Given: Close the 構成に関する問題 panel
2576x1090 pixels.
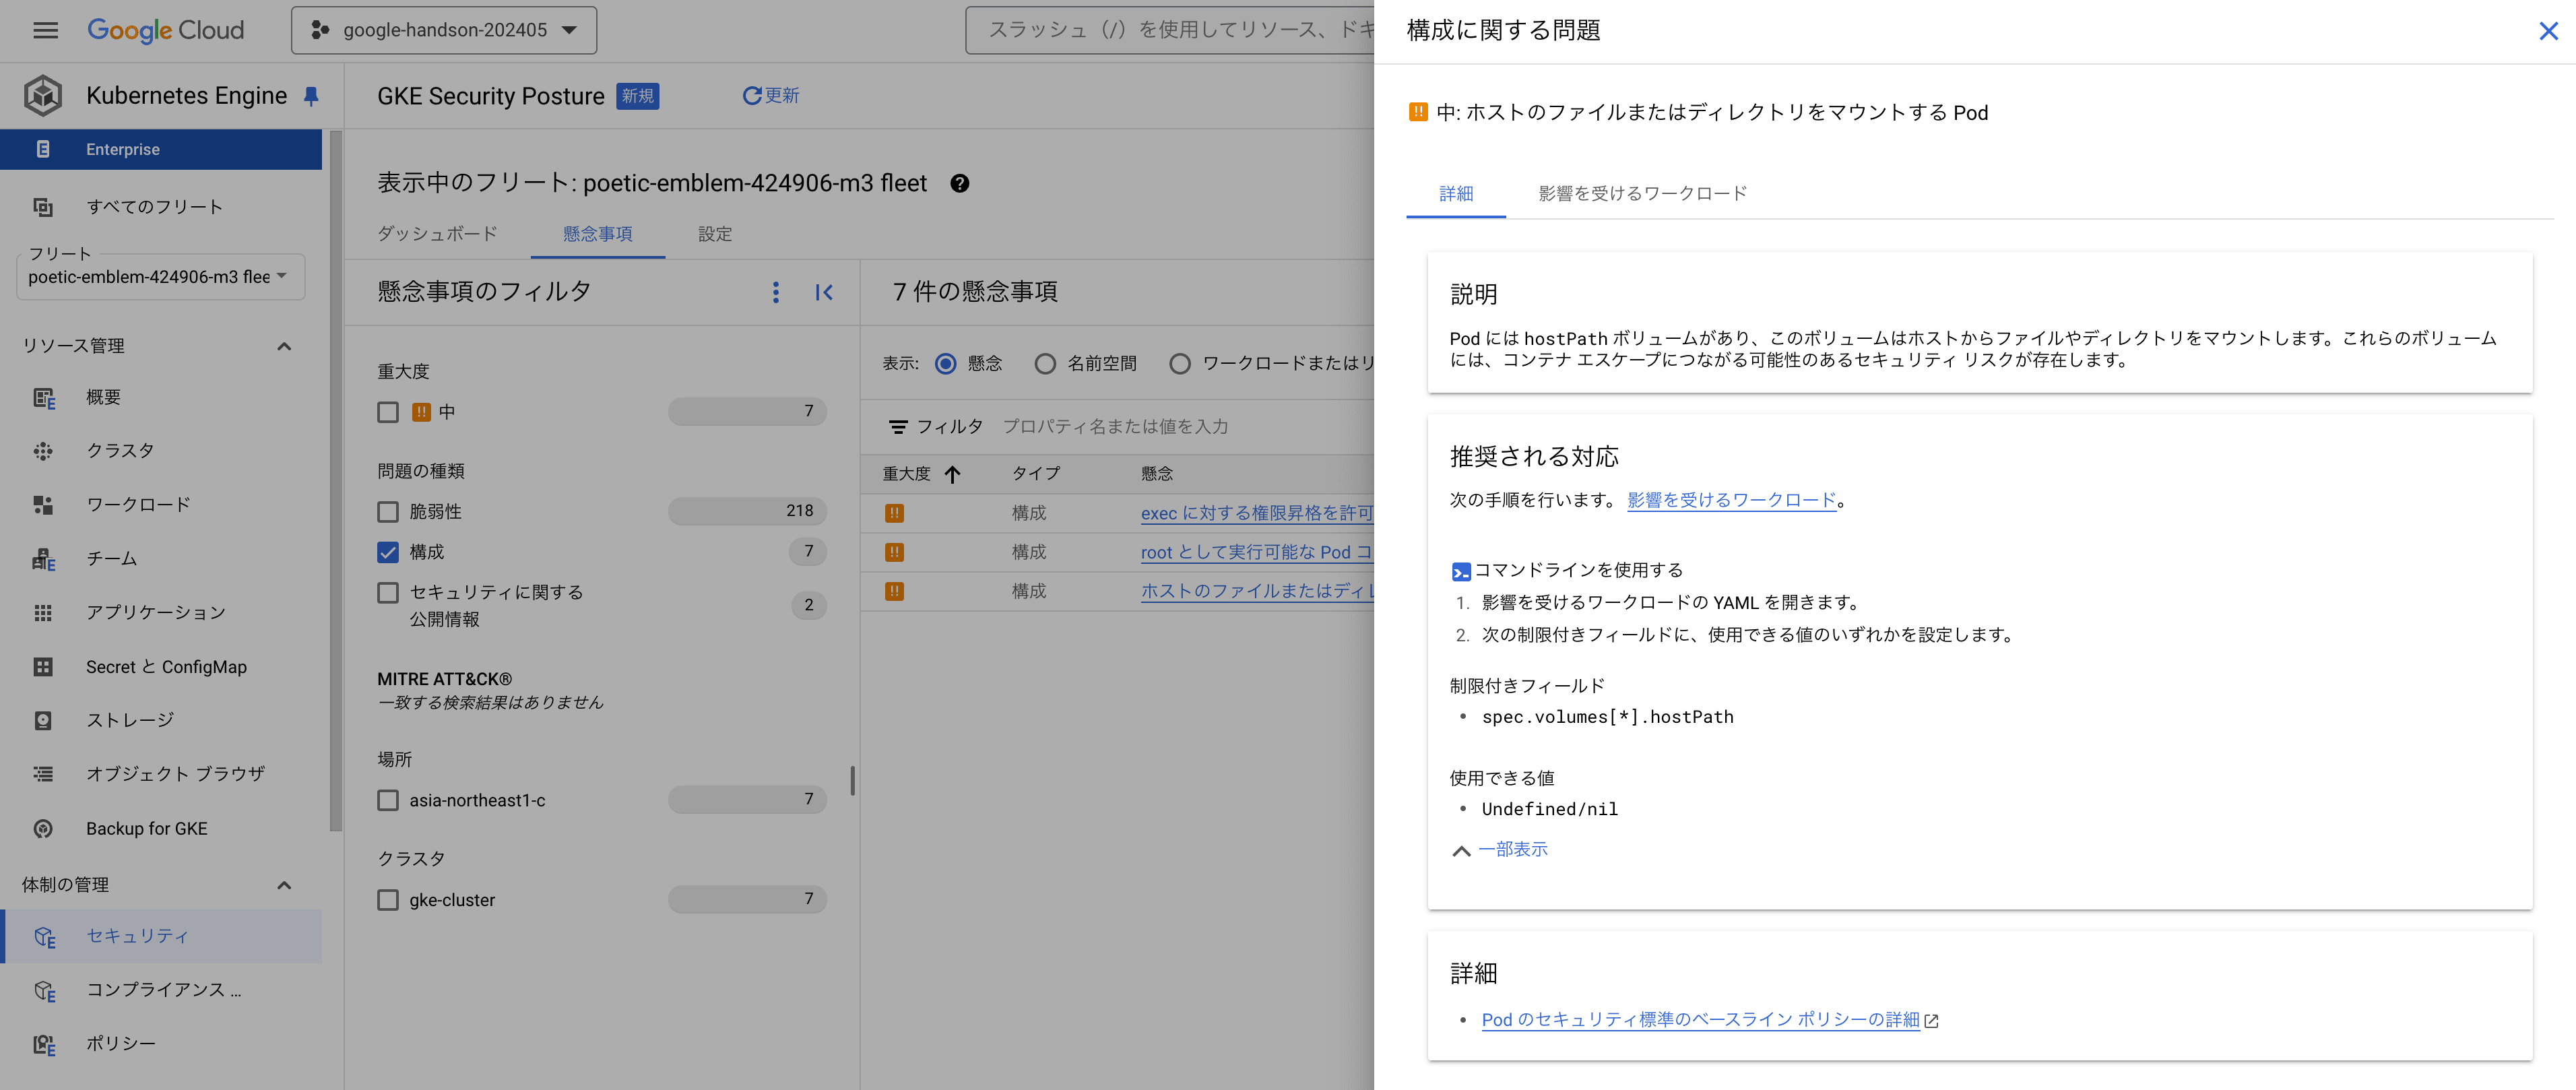Looking at the screenshot, I should 2548,31.
